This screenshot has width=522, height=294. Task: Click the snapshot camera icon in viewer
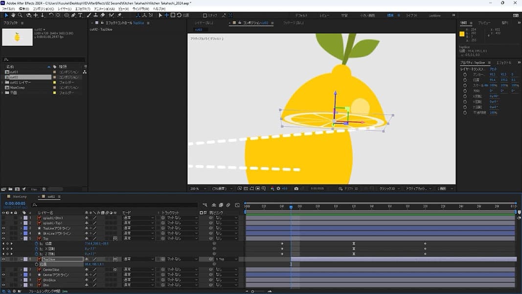296,188
